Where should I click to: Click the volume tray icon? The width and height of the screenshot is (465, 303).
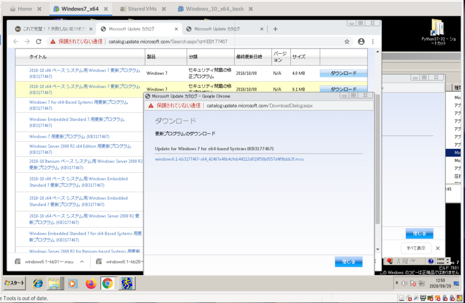pyautogui.click(x=405, y=283)
